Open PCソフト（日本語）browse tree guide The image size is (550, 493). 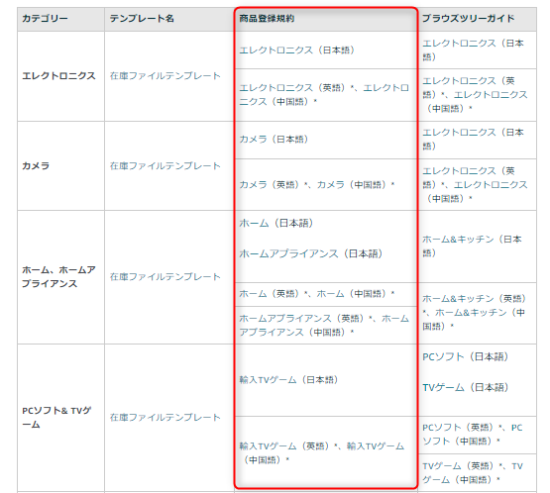[x=466, y=356]
